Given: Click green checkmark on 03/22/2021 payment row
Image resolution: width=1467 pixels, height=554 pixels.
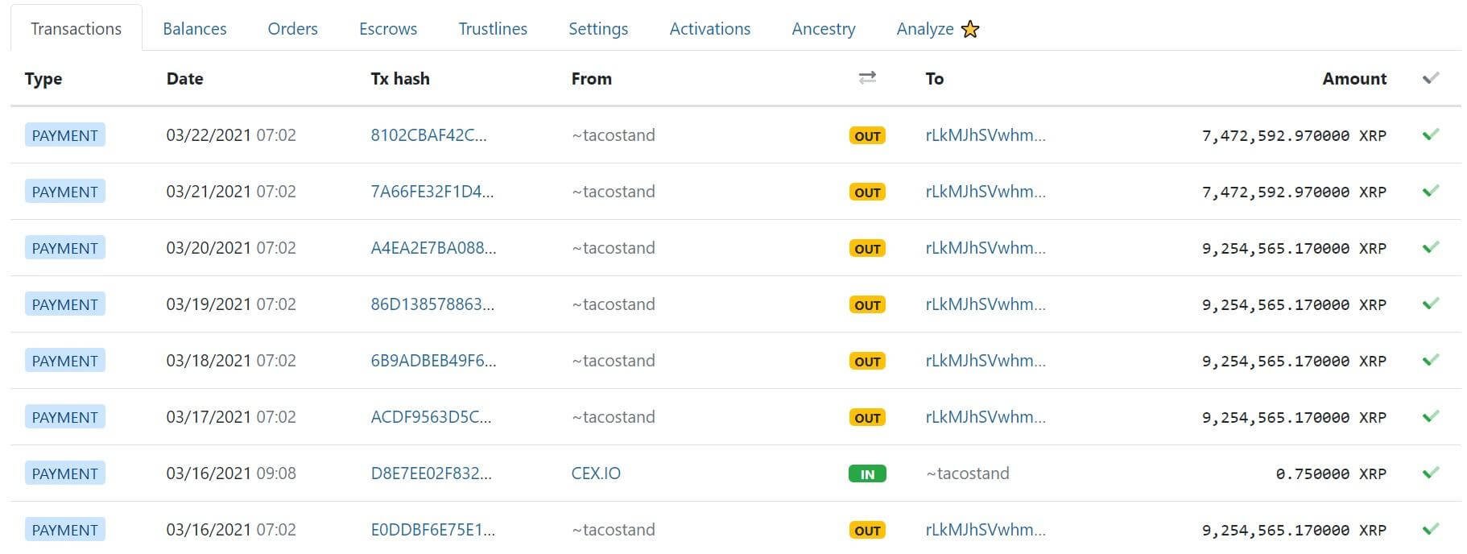Looking at the screenshot, I should 1430,134.
